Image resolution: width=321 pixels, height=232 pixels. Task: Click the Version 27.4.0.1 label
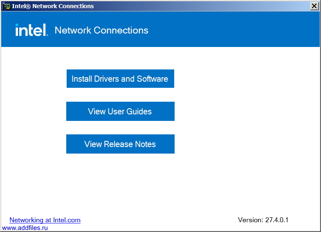point(263,220)
